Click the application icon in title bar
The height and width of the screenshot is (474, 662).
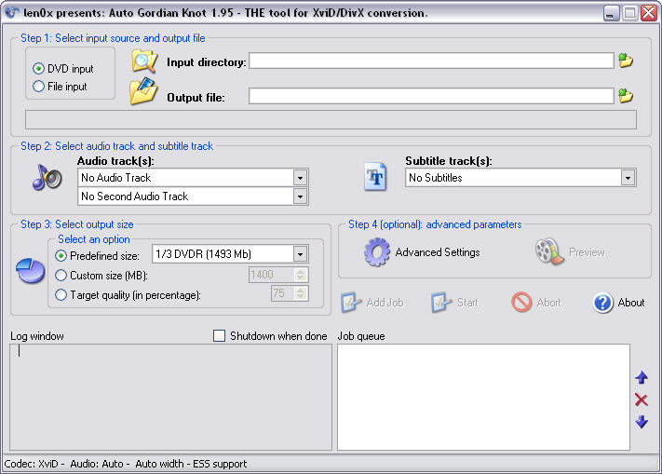click(12, 13)
